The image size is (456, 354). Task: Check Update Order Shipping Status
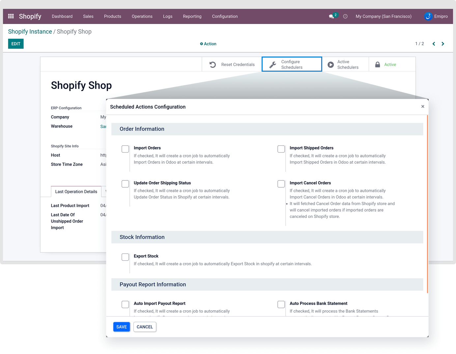(125, 184)
